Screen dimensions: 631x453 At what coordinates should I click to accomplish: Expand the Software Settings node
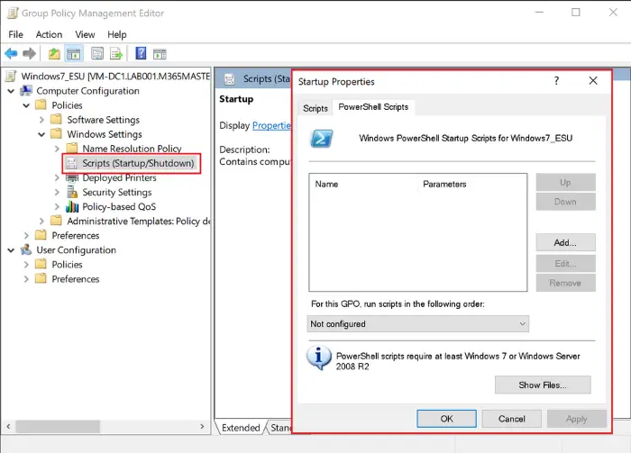tap(41, 120)
